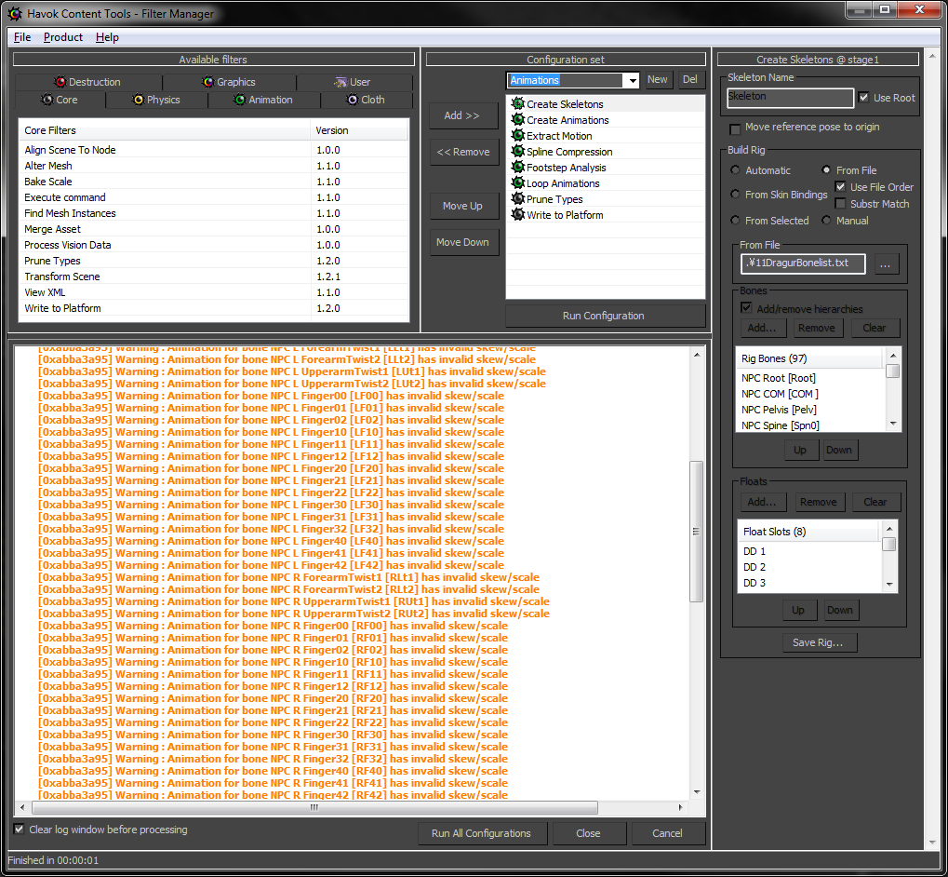The height and width of the screenshot is (877, 948).
Task: Switch to the Animation filters tab
Action: tap(263, 100)
